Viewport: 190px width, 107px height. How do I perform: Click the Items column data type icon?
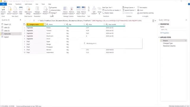pos(47,24)
